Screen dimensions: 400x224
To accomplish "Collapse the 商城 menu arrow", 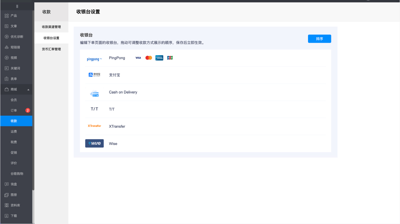I will point(28,89).
